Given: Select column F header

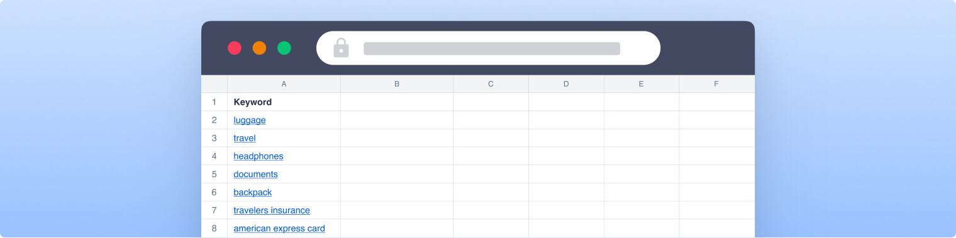Looking at the screenshot, I should click(716, 84).
